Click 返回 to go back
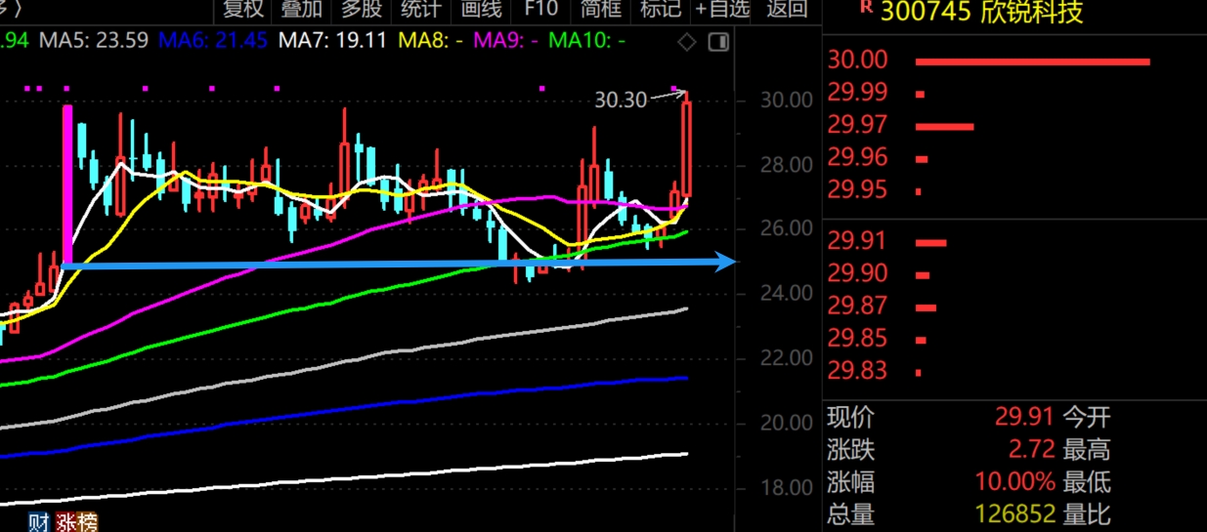Image resolution: width=1207 pixels, height=532 pixels. [x=787, y=10]
